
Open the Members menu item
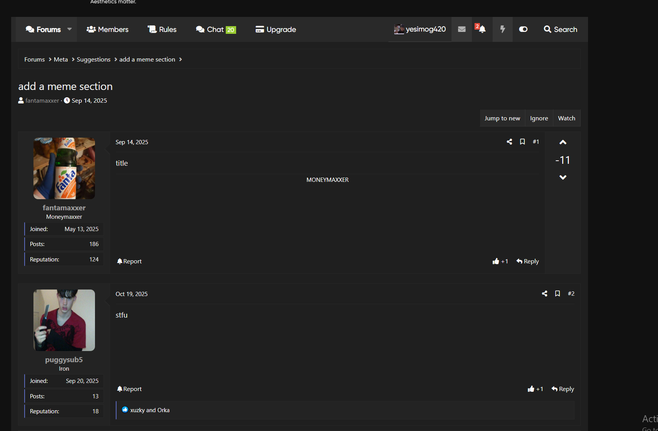click(108, 30)
